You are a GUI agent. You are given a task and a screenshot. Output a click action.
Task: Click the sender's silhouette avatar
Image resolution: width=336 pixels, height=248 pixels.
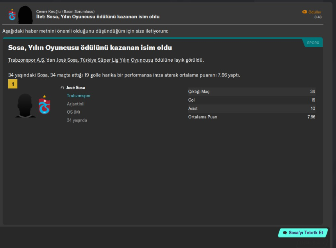25,15
